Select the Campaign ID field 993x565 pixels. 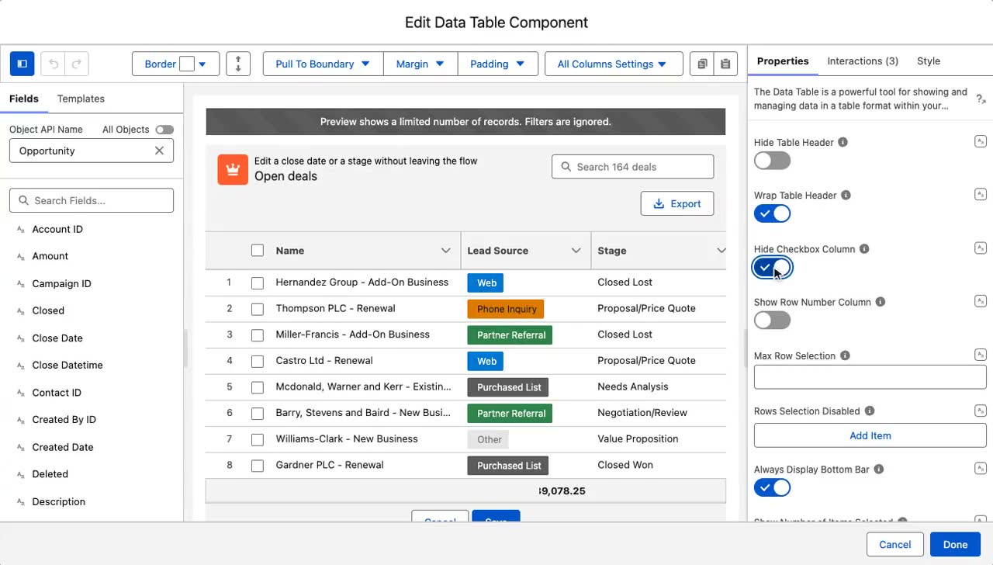(62, 283)
